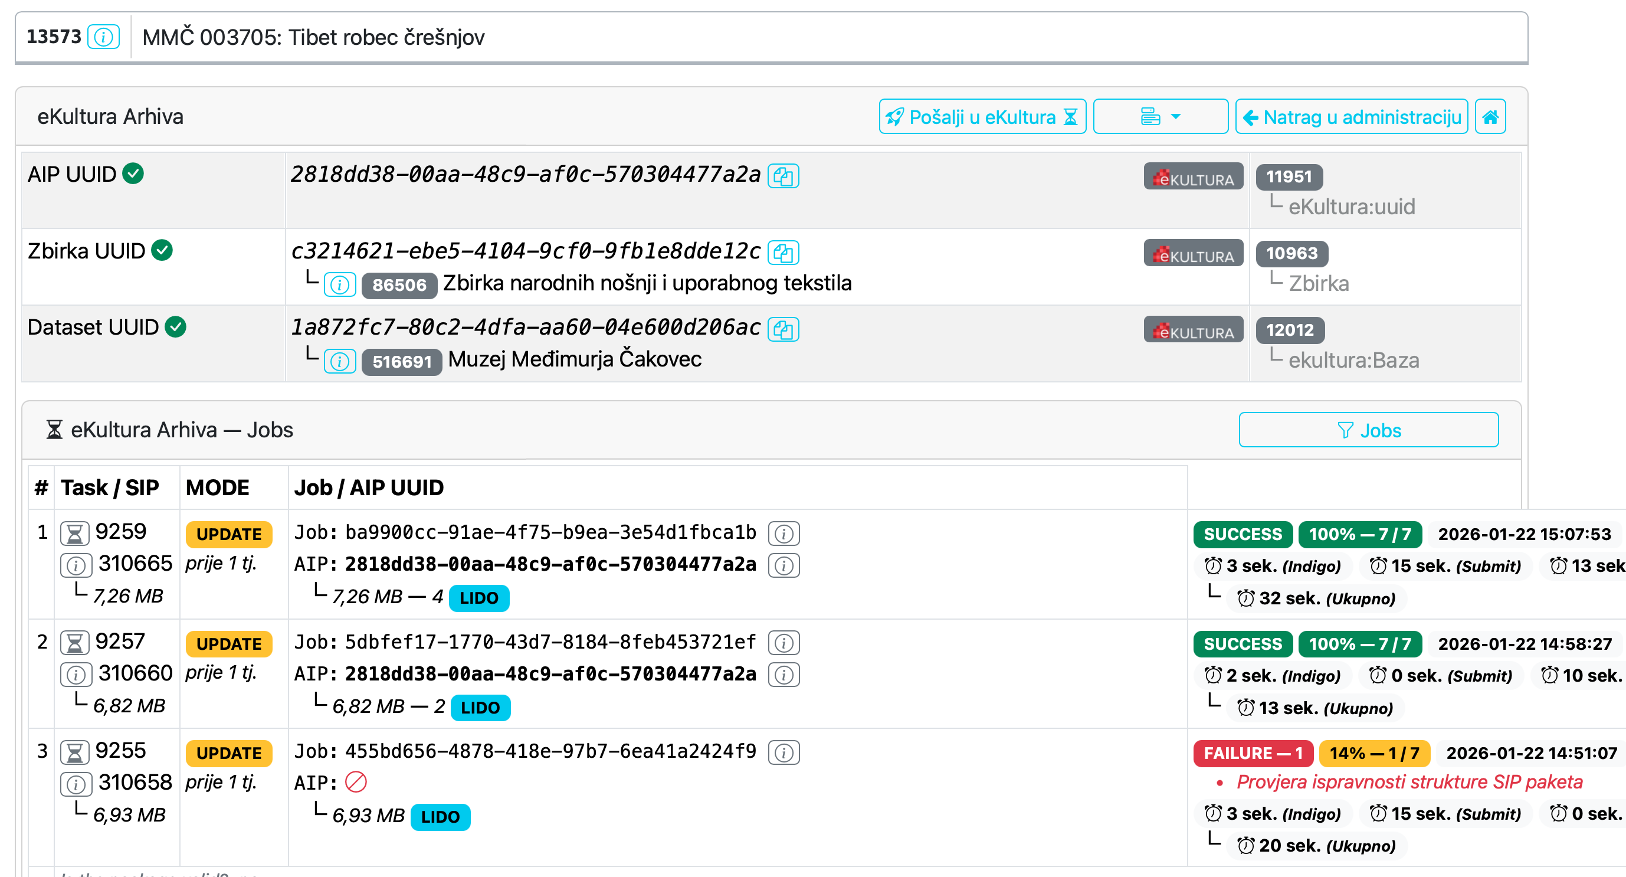View info for job ba9900cc-91ae
The image size is (1626, 877).
pos(784,534)
